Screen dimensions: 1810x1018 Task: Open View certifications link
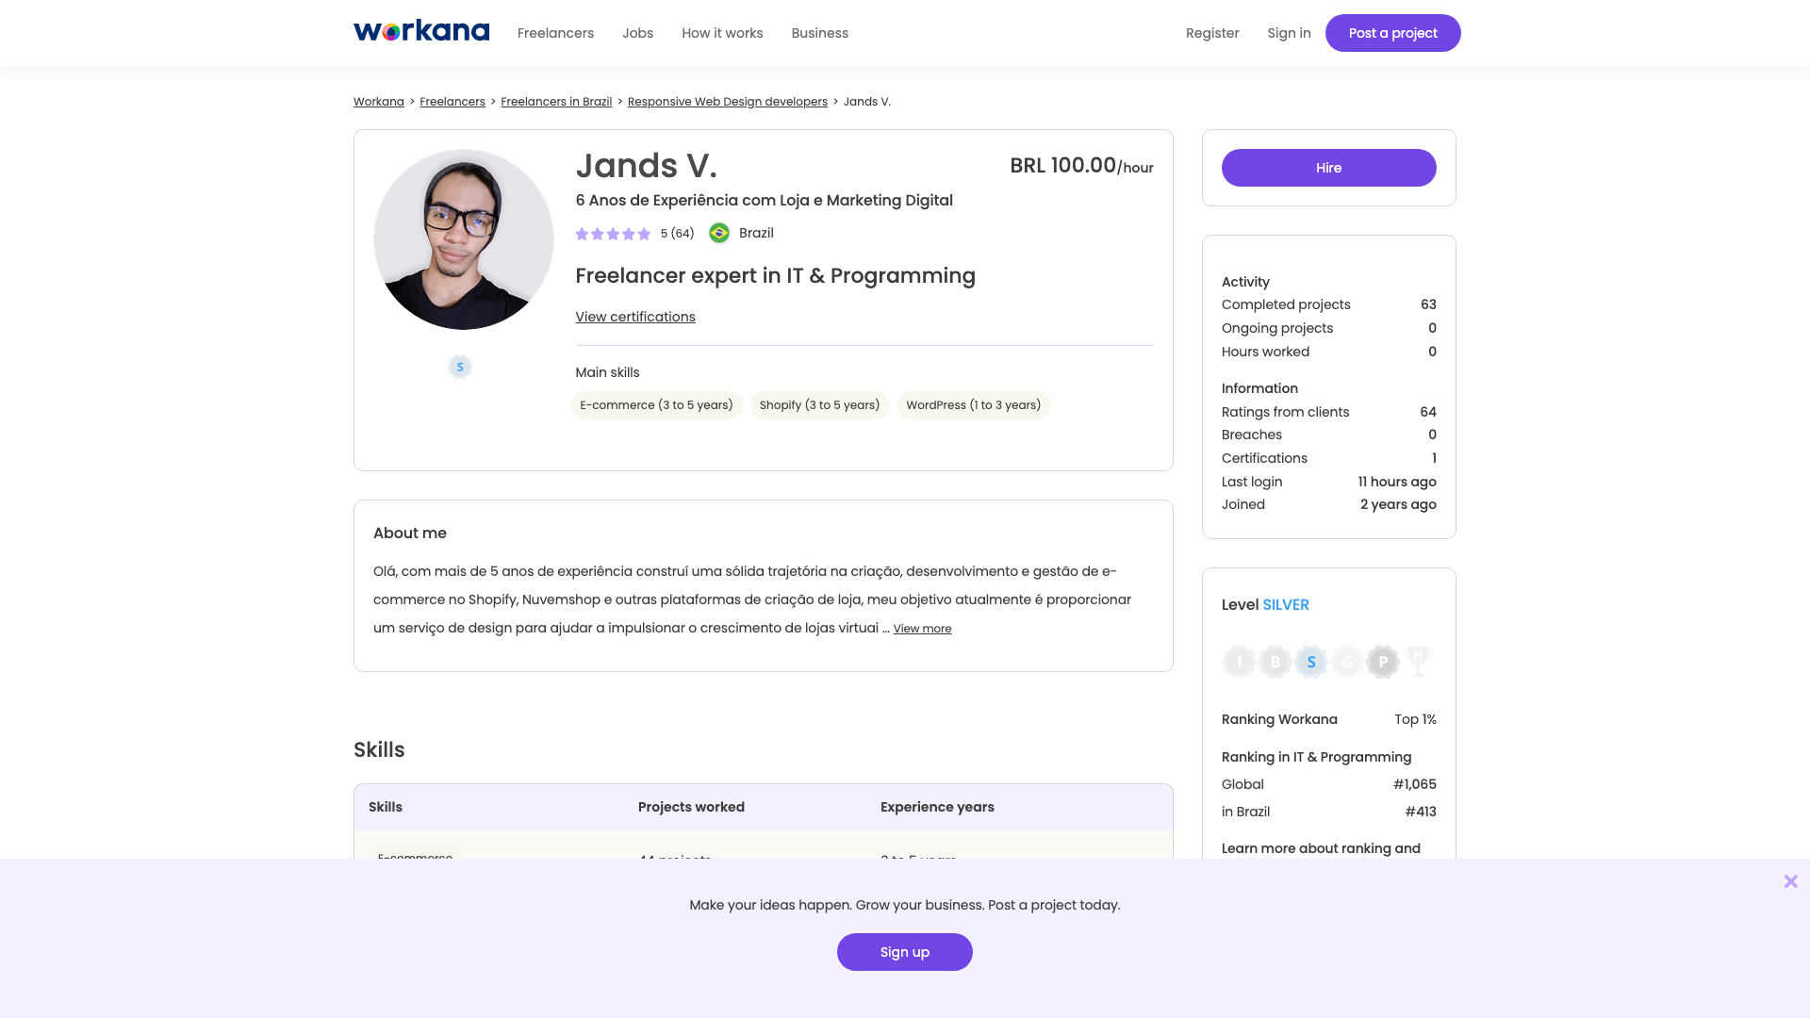tap(635, 317)
